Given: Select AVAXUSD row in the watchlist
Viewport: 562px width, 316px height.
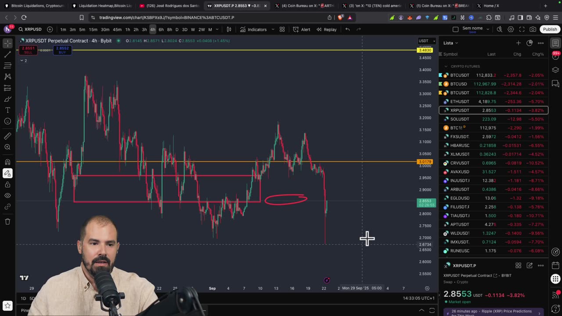Looking at the screenshot, I should tap(494, 172).
